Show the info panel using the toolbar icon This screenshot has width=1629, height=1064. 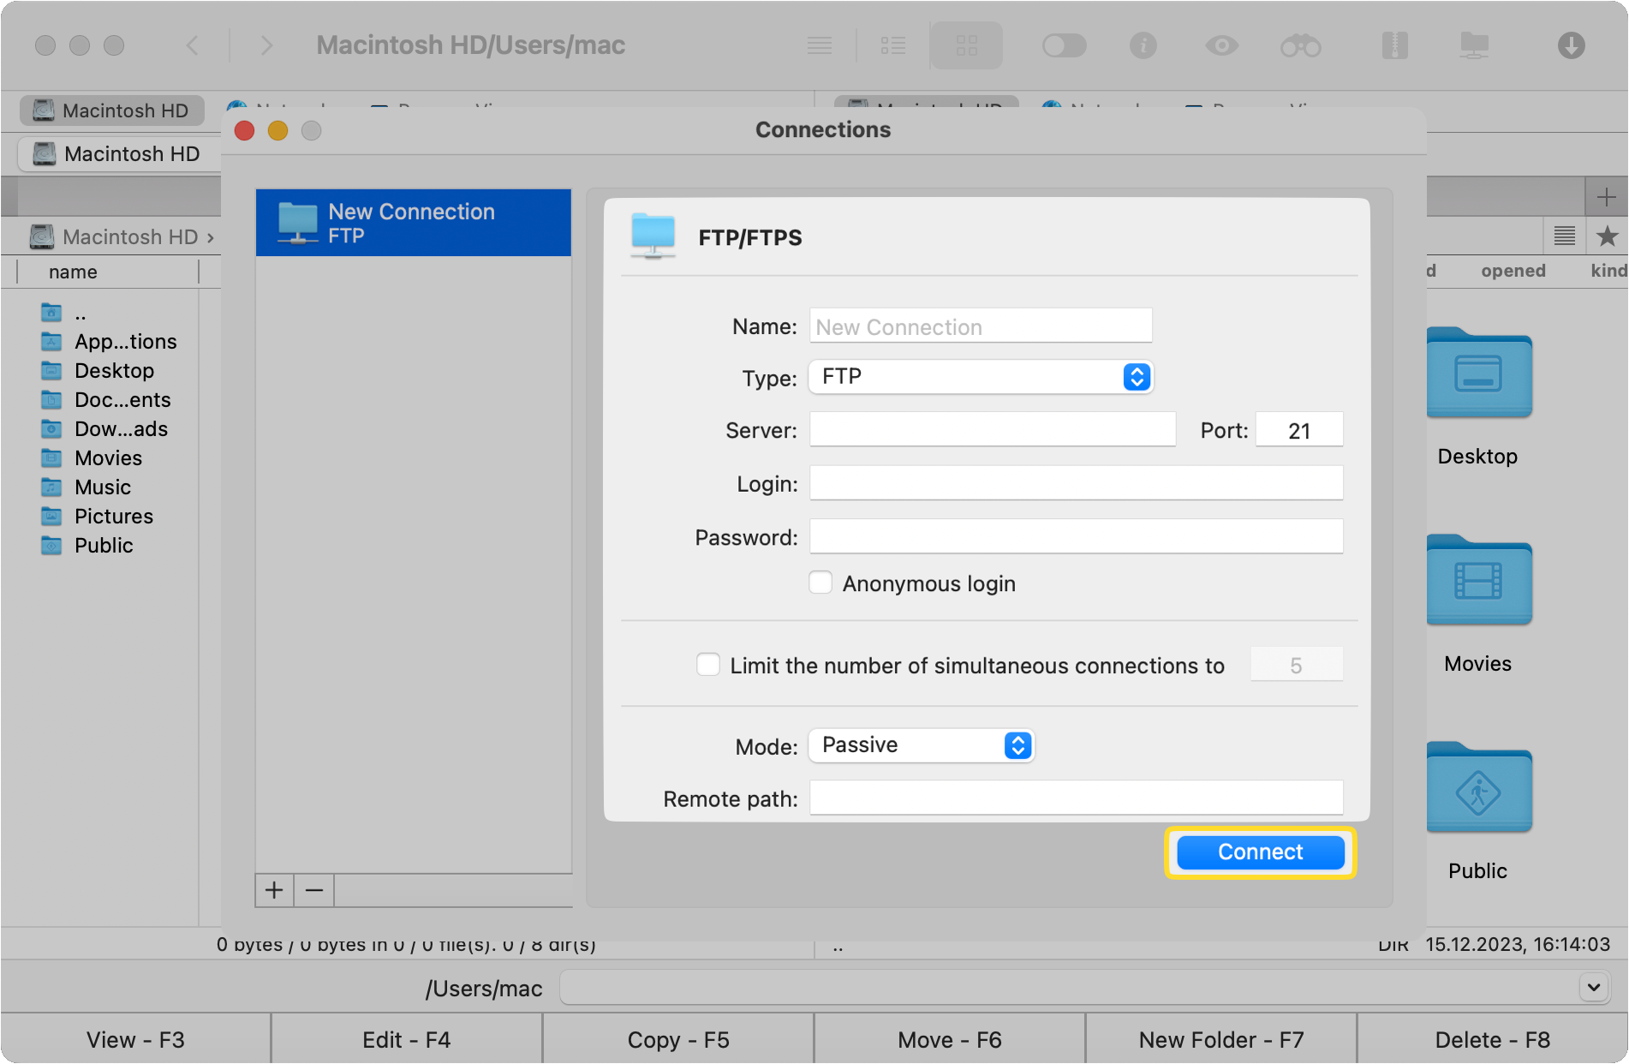[x=1143, y=45]
